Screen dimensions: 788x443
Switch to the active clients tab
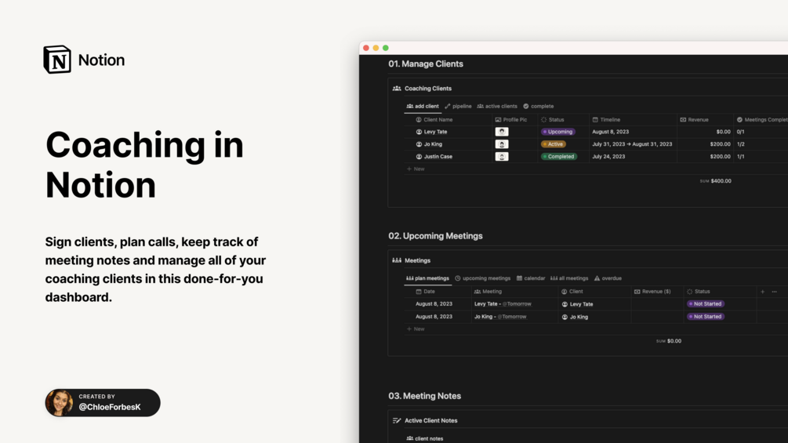[x=497, y=106]
